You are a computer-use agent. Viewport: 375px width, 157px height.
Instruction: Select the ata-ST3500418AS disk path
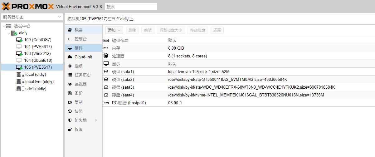click(227, 80)
